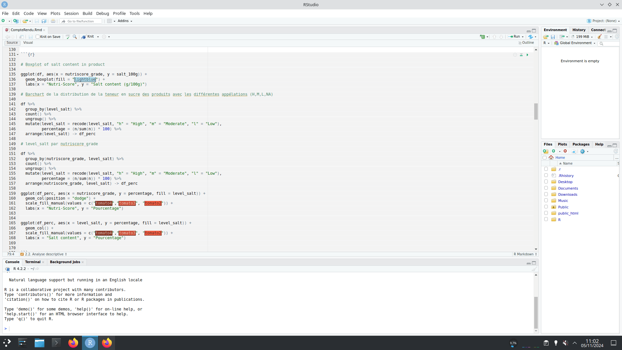The width and height of the screenshot is (622, 350).
Task: Open memory usage 199 MiB dropdown
Action: click(x=582, y=37)
